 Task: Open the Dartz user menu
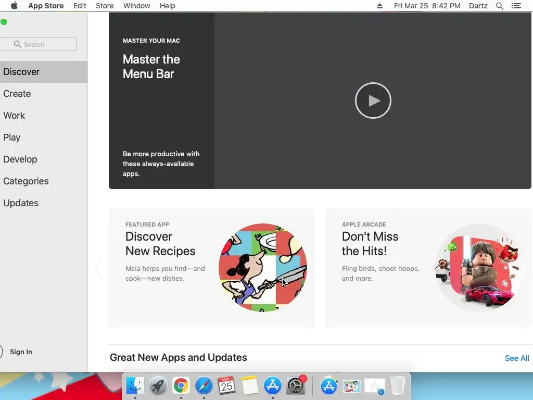(x=478, y=6)
